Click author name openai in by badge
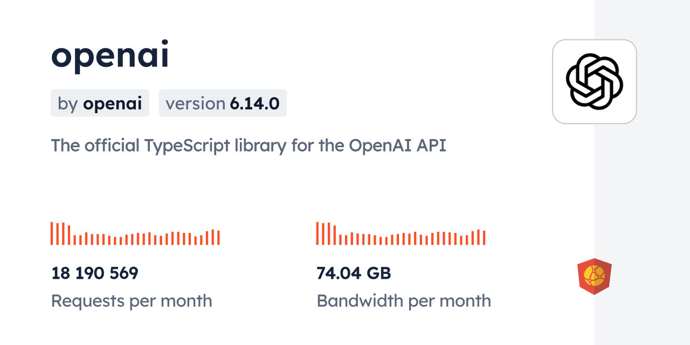Image resolution: width=690 pixels, height=345 pixels. point(112,103)
